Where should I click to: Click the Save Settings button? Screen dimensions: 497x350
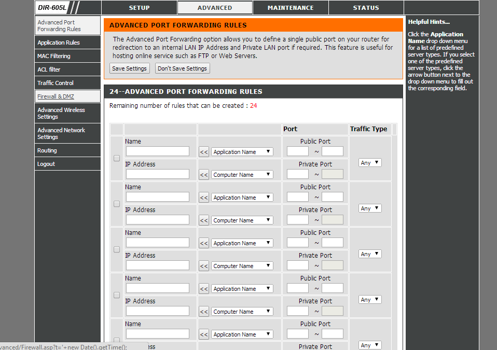pos(130,68)
